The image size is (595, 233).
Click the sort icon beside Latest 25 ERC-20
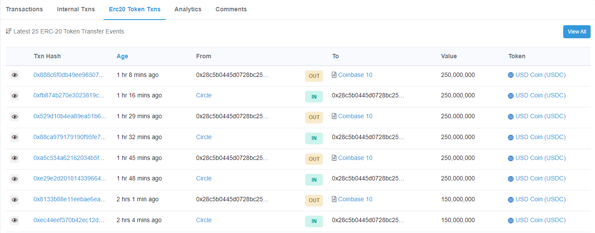[x=9, y=31]
